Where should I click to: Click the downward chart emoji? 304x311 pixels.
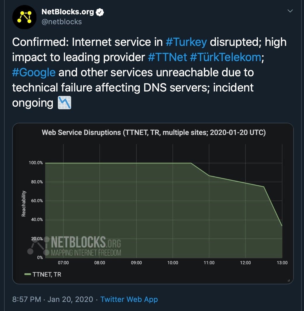pyautogui.click(x=64, y=103)
